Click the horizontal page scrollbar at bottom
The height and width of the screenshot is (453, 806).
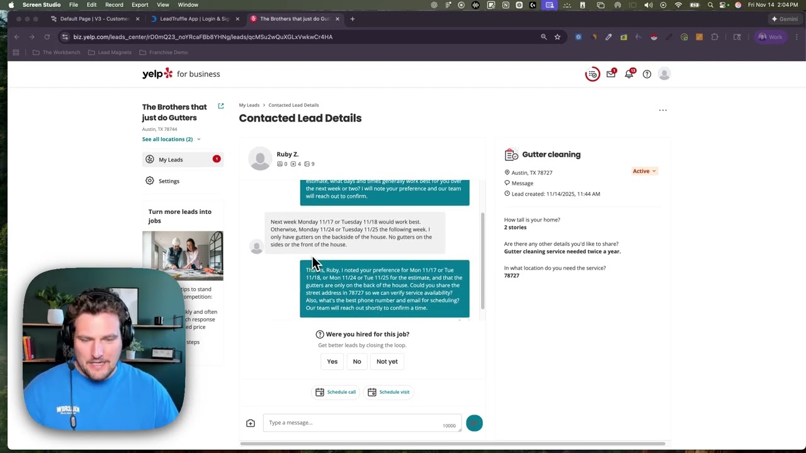(x=453, y=444)
